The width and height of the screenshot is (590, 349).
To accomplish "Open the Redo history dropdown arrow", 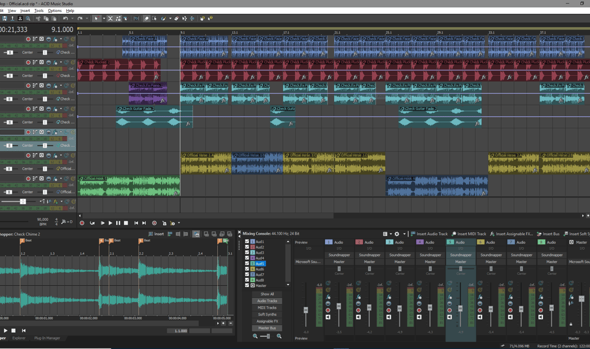I will (87, 18).
